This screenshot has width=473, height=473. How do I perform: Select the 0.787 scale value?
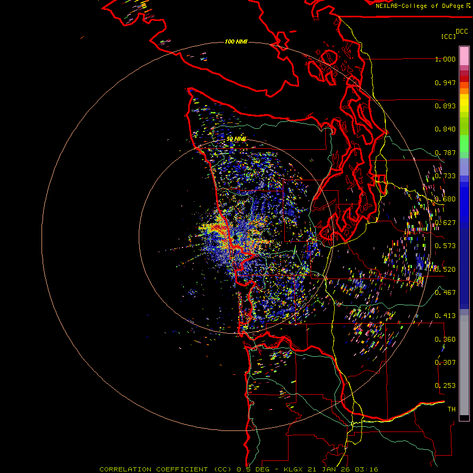(445, 152)
